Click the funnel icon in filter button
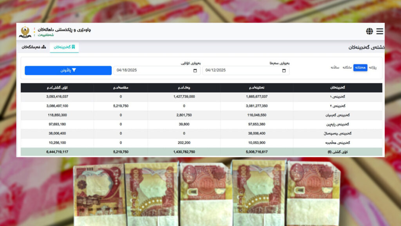Viewport: 401px width, 226px height. pos(74,70)
